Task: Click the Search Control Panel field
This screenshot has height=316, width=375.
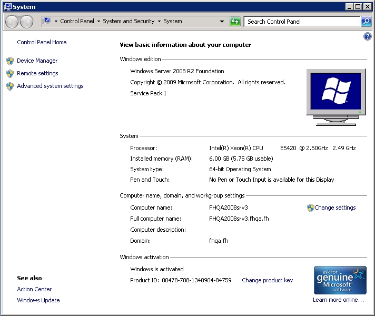Action: pyautogui.click(x=302, y=22)
